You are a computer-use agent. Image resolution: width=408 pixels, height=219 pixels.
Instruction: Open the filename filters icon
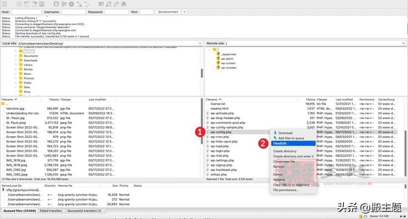tap(101, 4)
